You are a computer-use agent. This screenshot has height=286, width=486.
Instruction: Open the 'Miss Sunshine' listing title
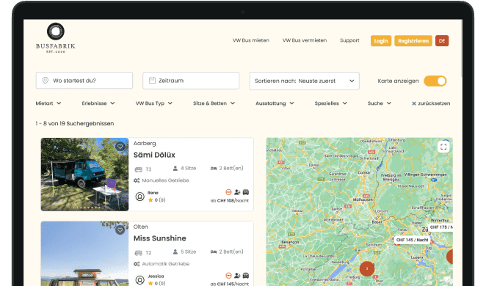pos(160,238)
